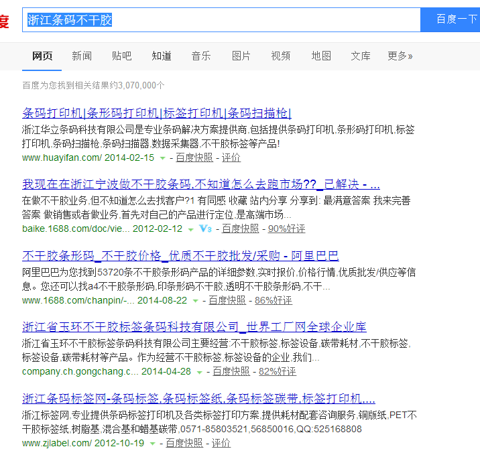
Task: Click the URL www.1688.com/chanpin/-...
Action: pos(78,300)
